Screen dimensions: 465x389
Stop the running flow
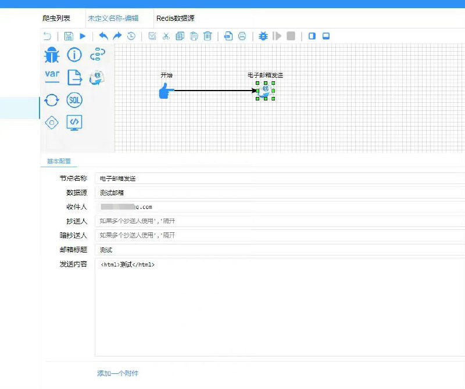click(291, 36)
